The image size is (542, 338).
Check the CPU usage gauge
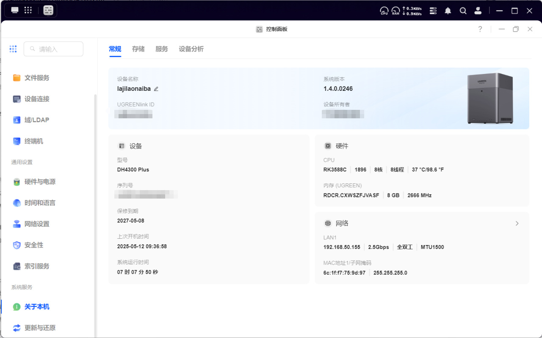point(384,11)
